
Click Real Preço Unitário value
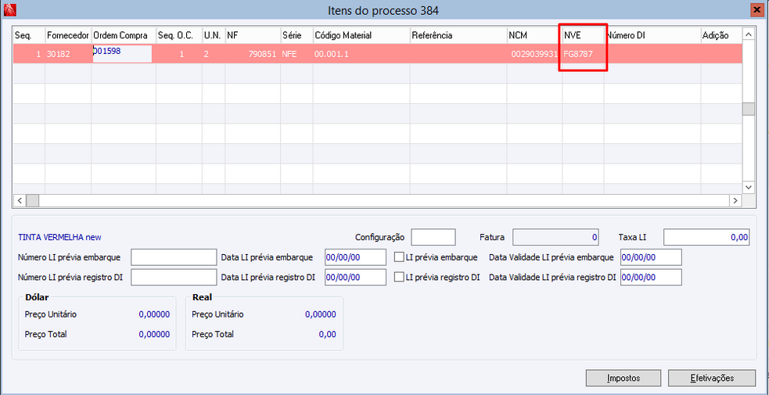coord(321,314)
